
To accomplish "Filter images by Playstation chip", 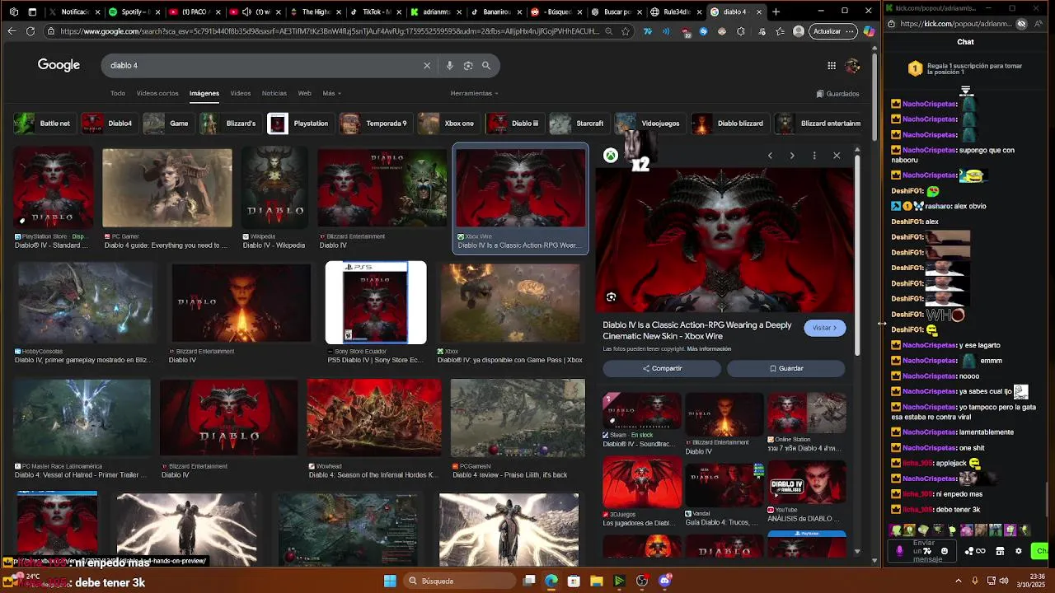I will click(299, 124).
